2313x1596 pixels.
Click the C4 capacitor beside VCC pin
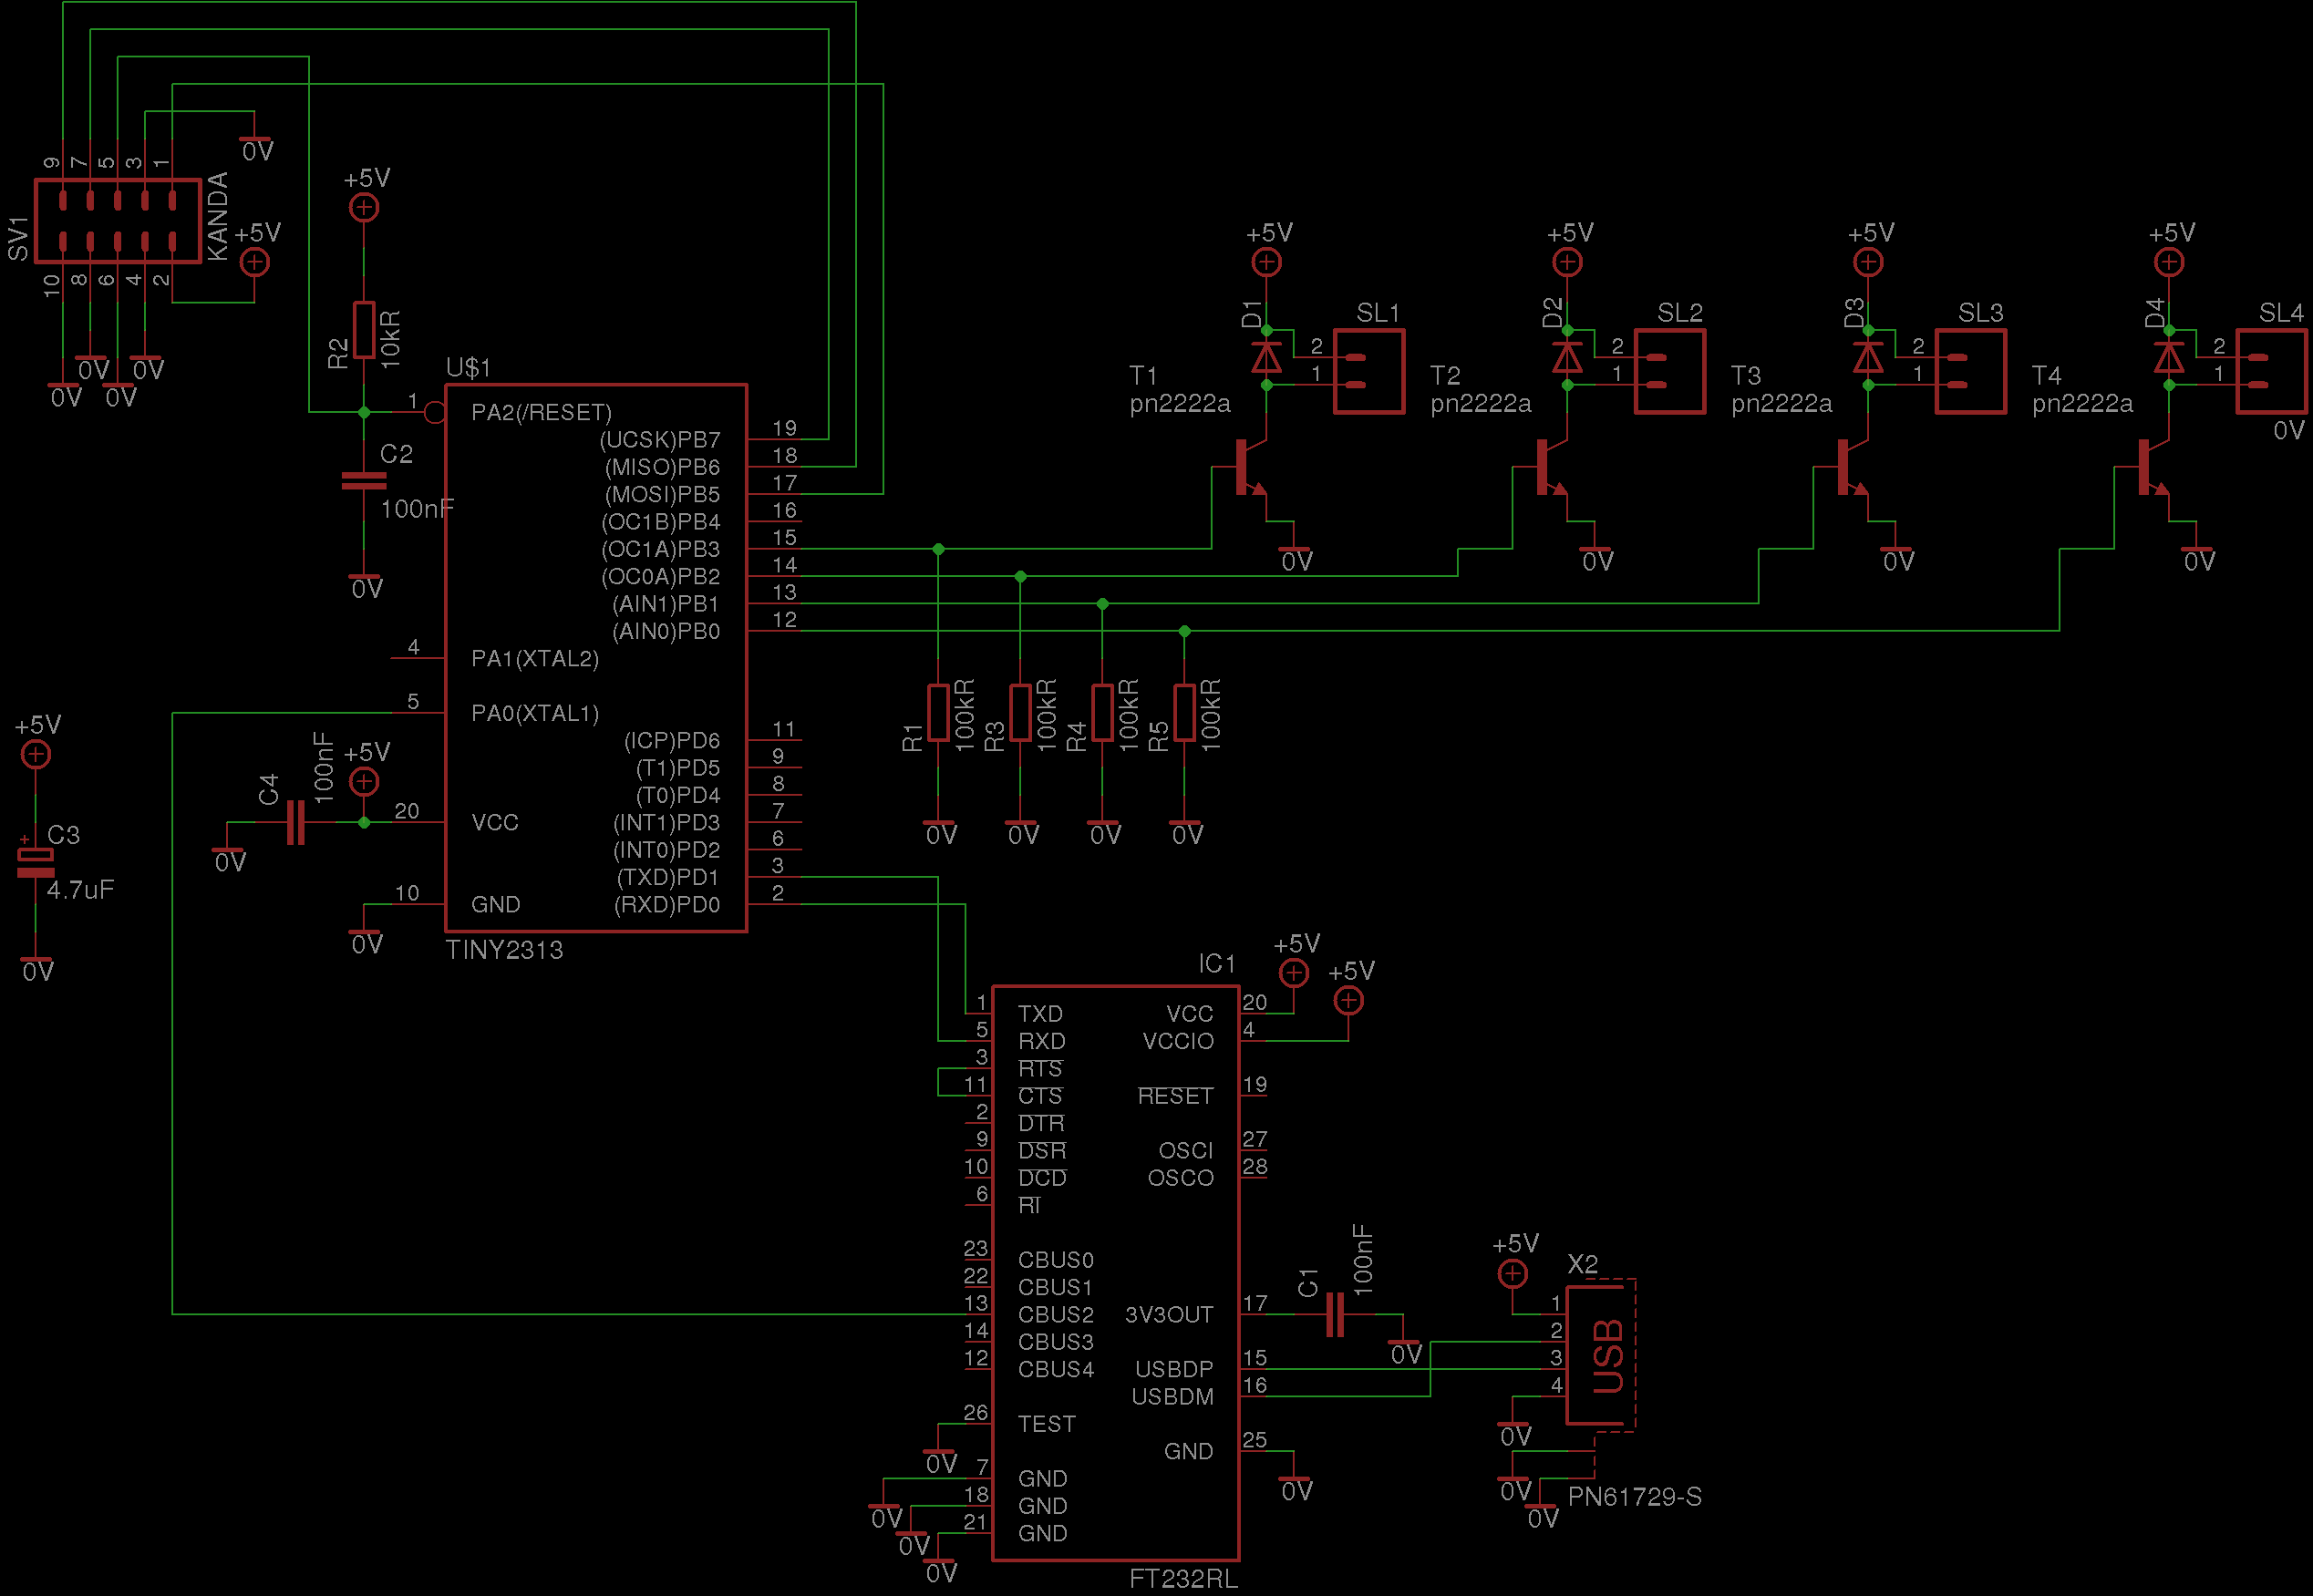click(x=295, y=822)
